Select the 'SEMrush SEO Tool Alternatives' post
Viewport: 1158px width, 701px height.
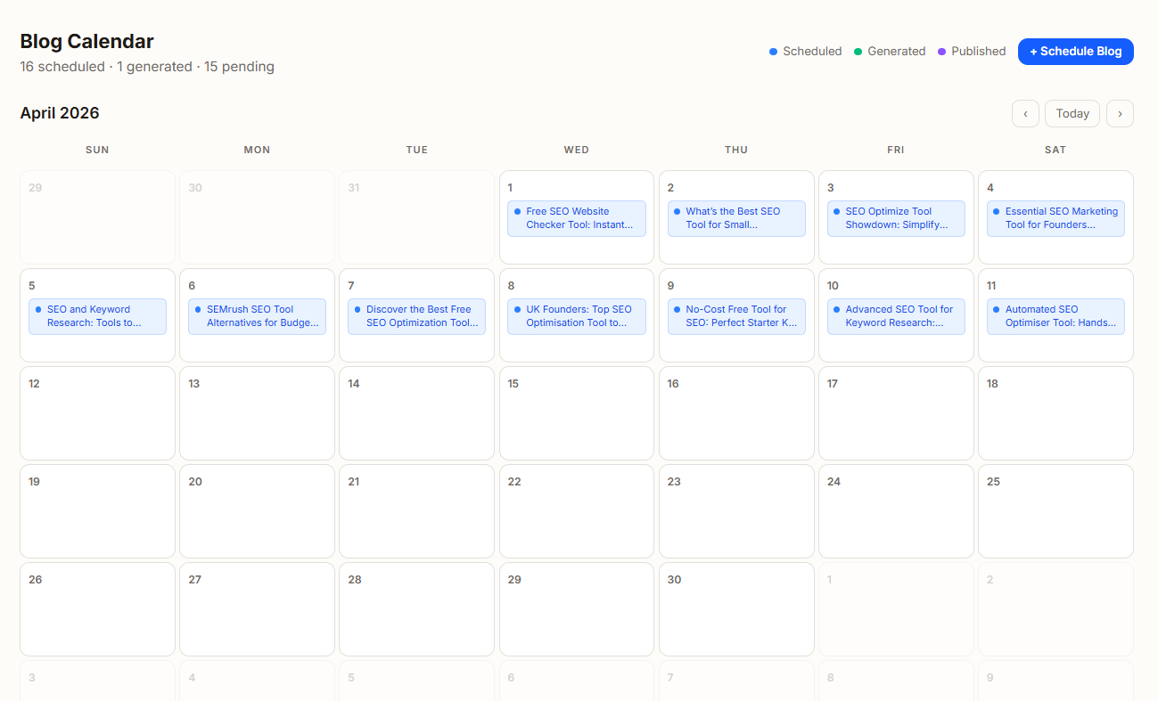pyautogui.click(x=257, y=315)
